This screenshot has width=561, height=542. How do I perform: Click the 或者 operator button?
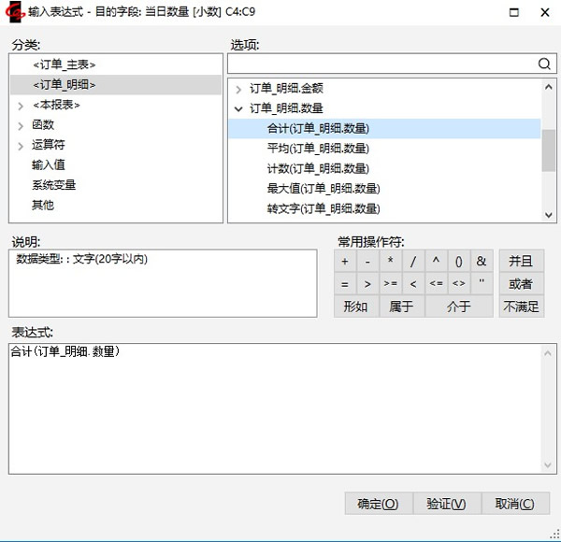click(x=522, y=284)
